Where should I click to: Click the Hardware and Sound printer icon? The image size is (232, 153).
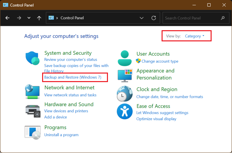coord(33,111)
